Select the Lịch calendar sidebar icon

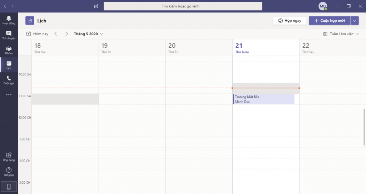pyautogui.click(x=9, y=65)
